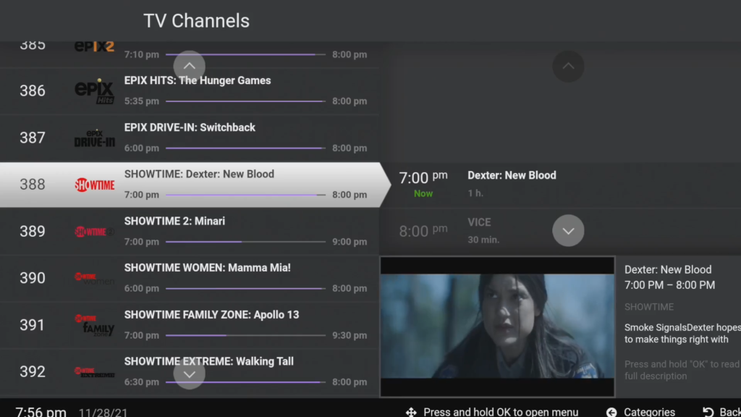741x417 pixels.
Task: Select SHOWTIME EXTREME: Walking Tall
Action: pos(189,372)
